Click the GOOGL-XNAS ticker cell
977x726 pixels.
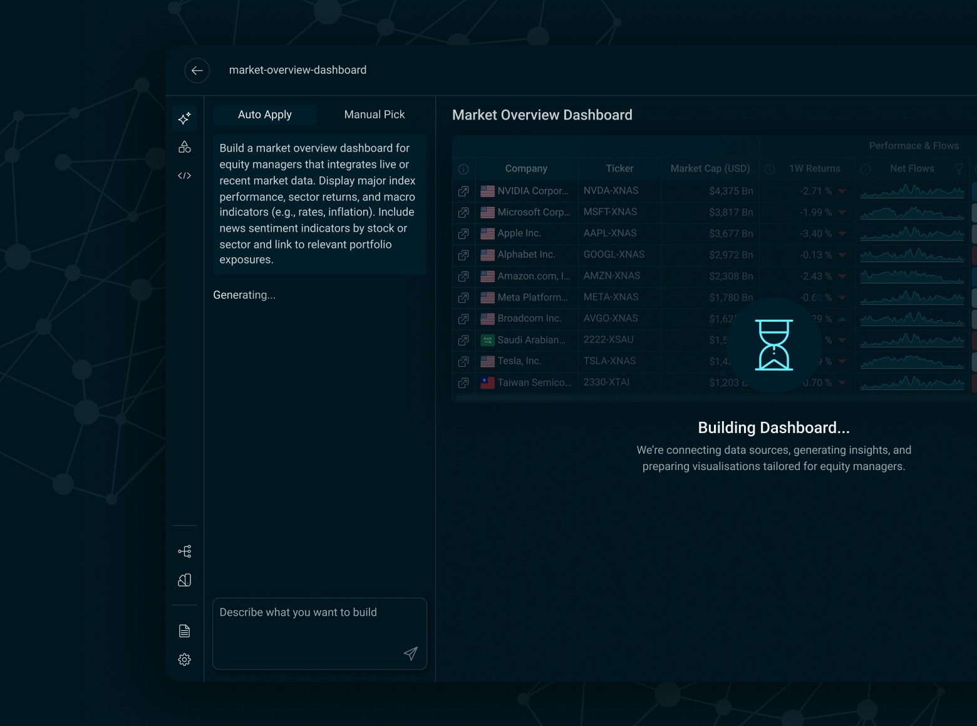(614, 254)
